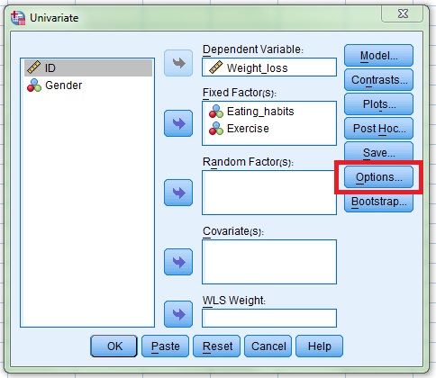Click the Fixed Factor(s) transfer arrow

[x=178, y=123]
